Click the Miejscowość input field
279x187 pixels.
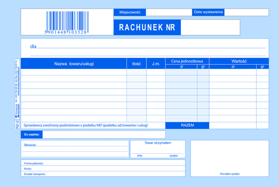tap(168, 12)
